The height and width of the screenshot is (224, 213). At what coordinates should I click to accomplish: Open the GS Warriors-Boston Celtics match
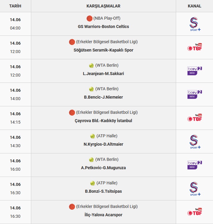104,27
